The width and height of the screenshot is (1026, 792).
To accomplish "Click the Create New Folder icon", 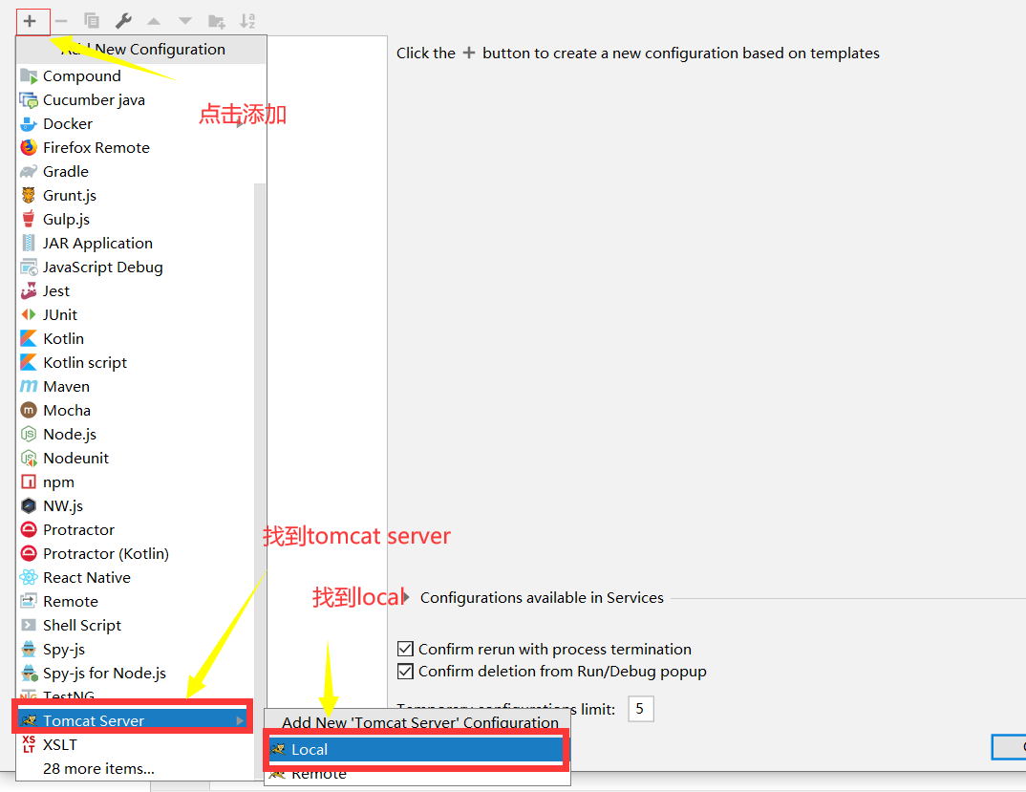I will (x=217, y=21).
